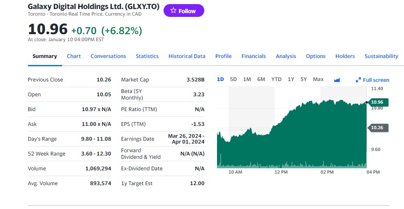
Task: Open the Conversations tab
Action: click(108, 56)
